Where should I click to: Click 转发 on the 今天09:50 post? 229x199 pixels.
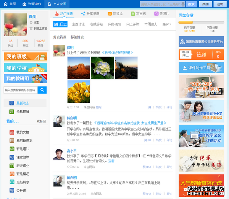click(159, 140)
